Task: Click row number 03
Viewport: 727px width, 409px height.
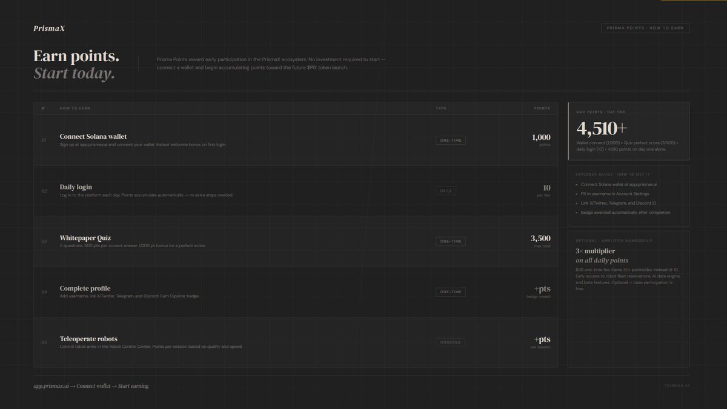Action: coord(44,241)
